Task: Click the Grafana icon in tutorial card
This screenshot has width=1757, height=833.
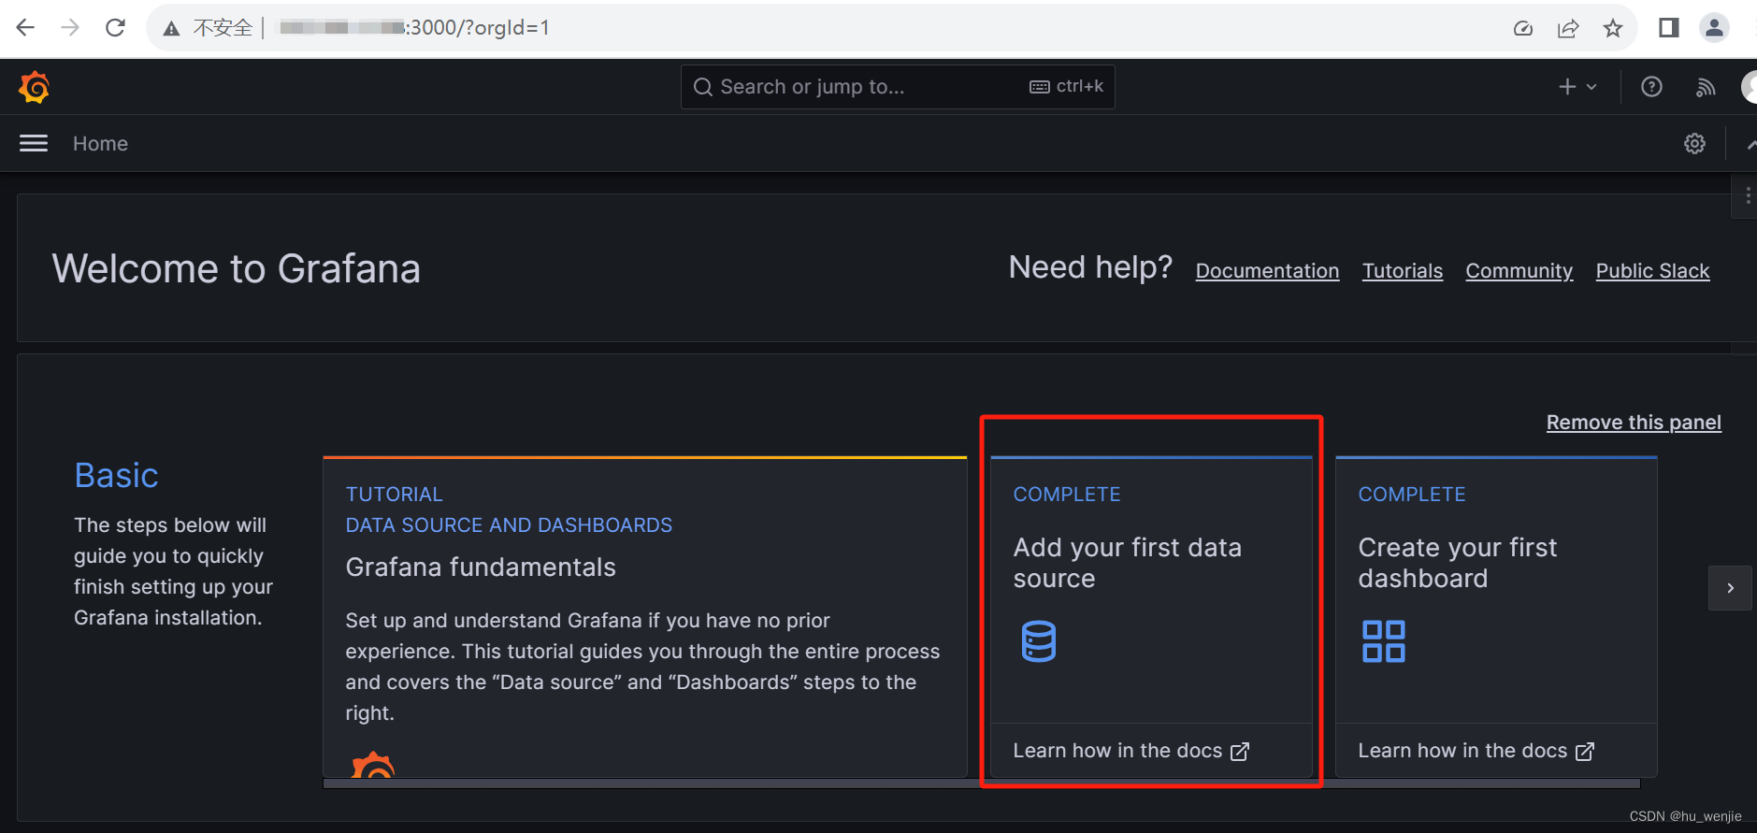Action: (x=373, y=764)
